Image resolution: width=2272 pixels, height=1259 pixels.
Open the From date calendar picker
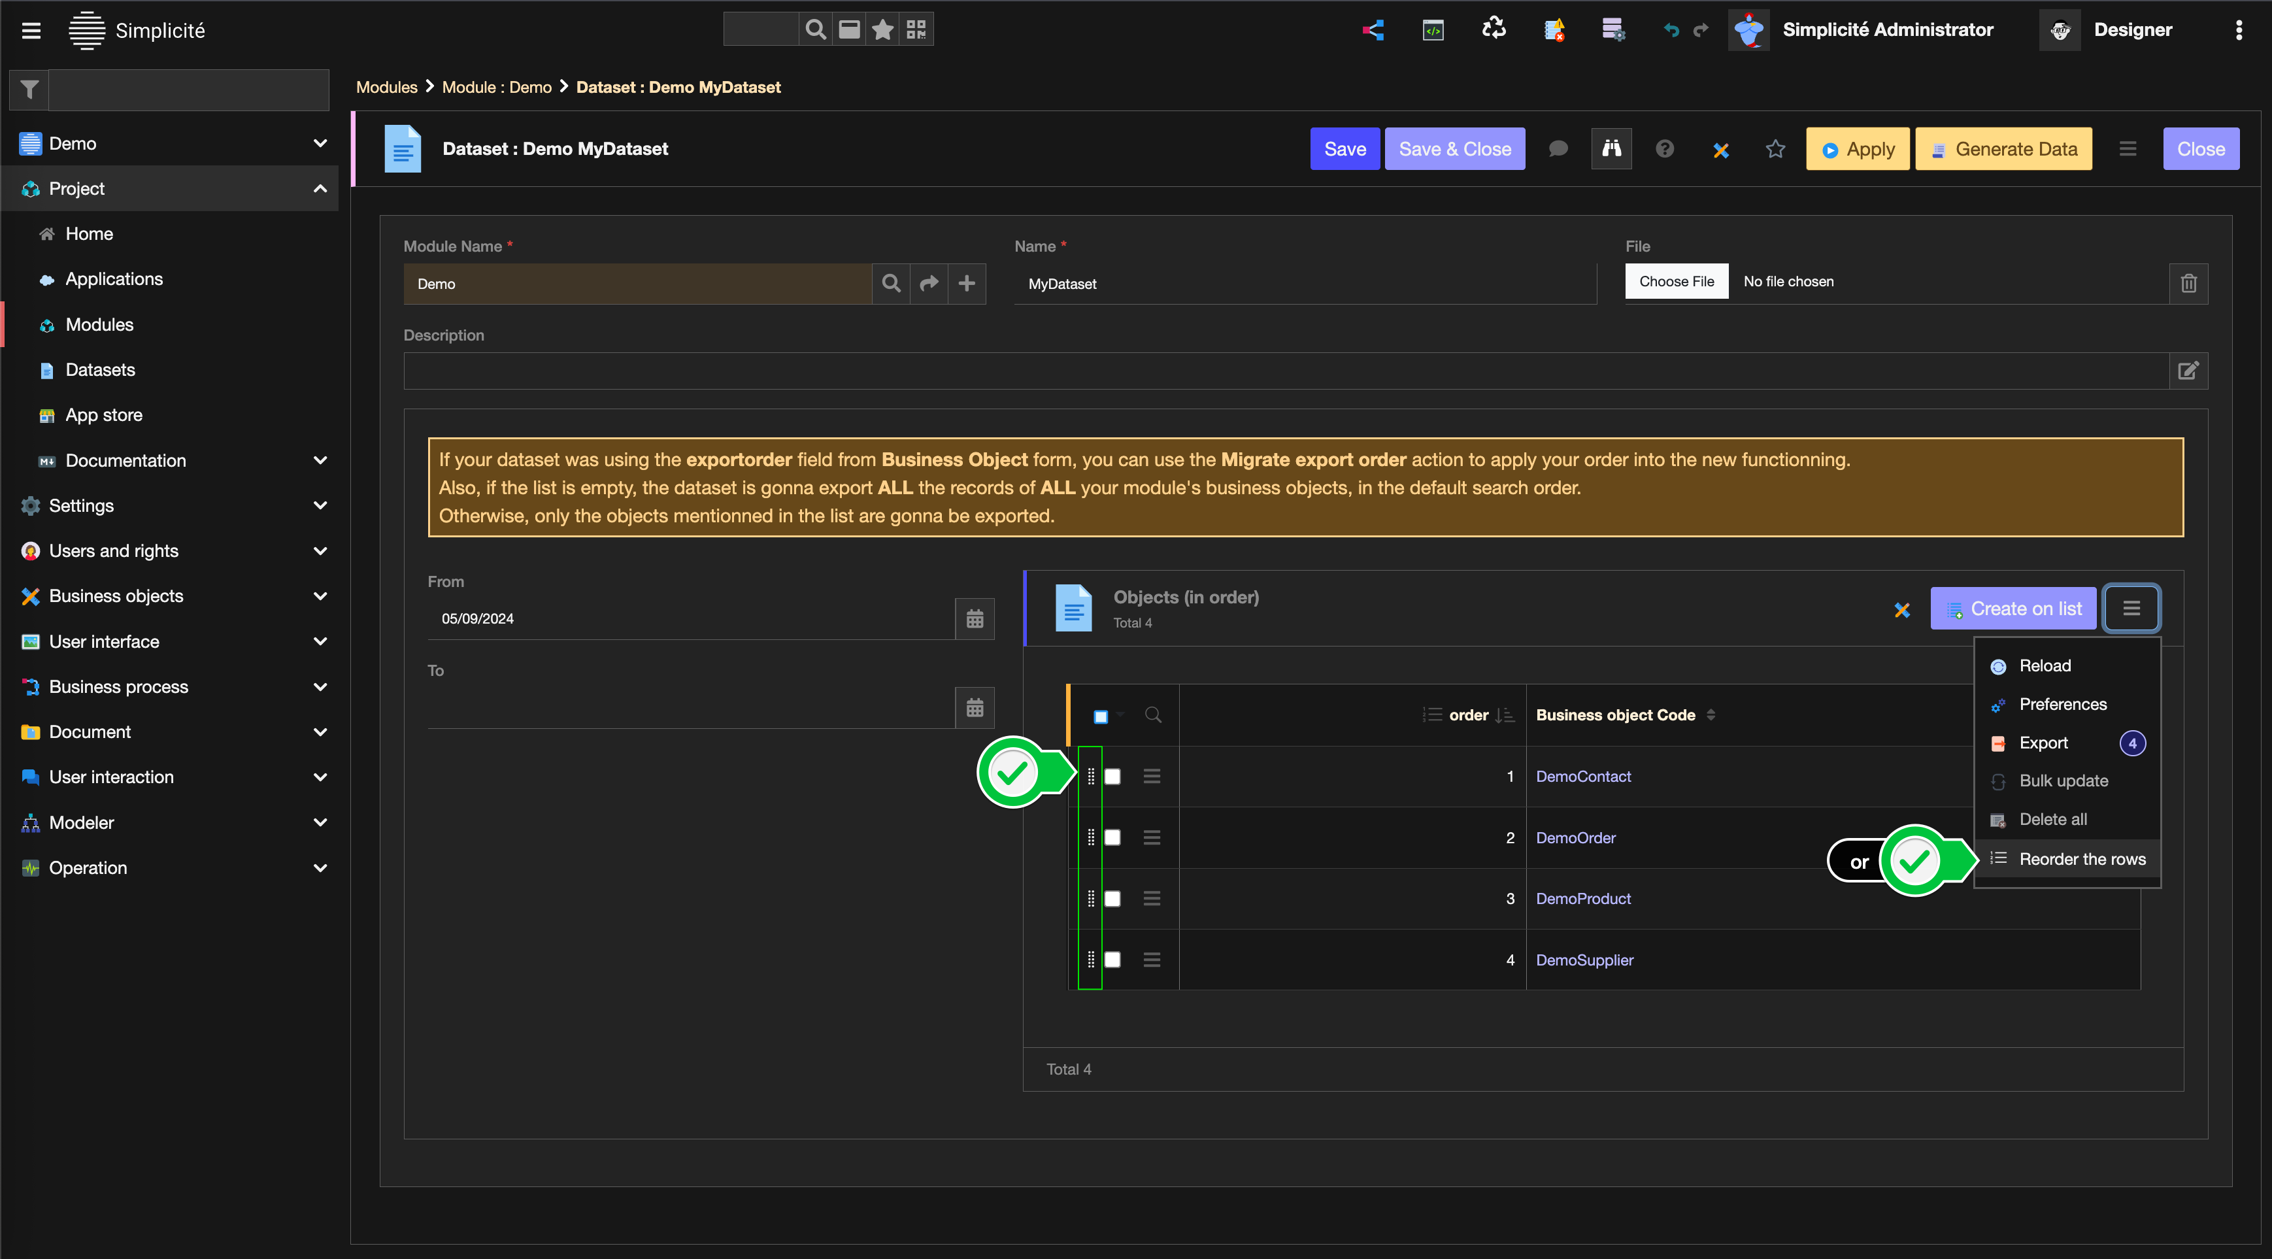(974, 618)
